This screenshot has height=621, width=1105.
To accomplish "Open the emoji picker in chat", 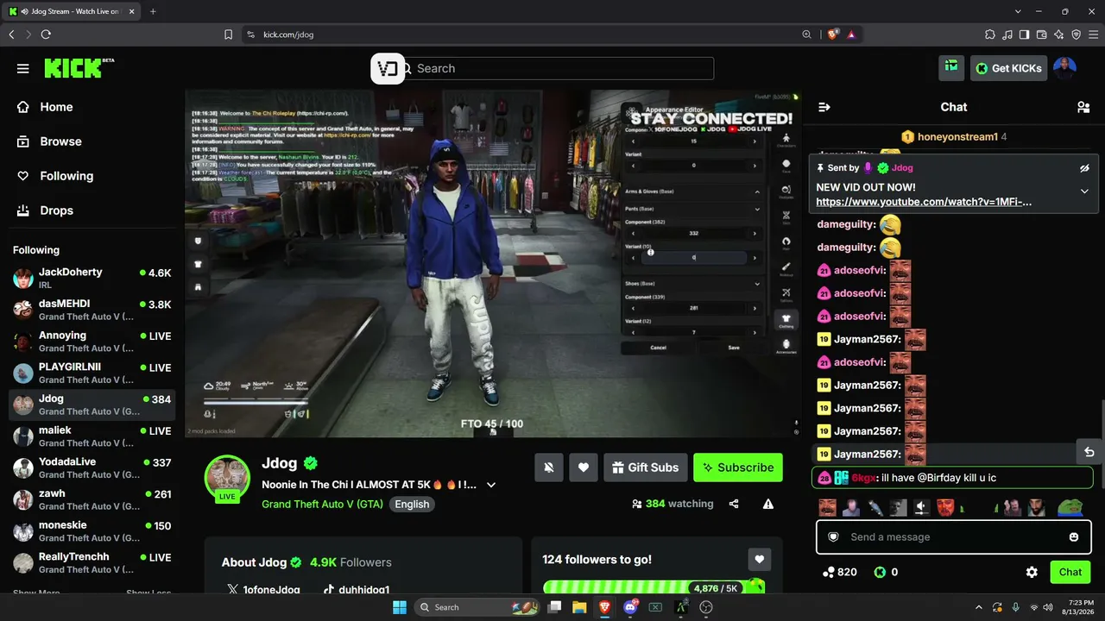I will click(x=1074, y=536).
